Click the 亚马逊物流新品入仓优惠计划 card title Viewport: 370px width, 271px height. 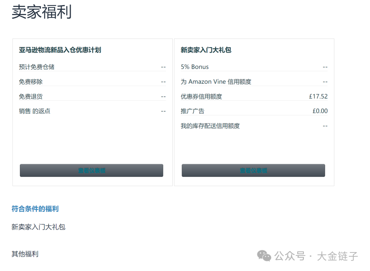[60, 50]
